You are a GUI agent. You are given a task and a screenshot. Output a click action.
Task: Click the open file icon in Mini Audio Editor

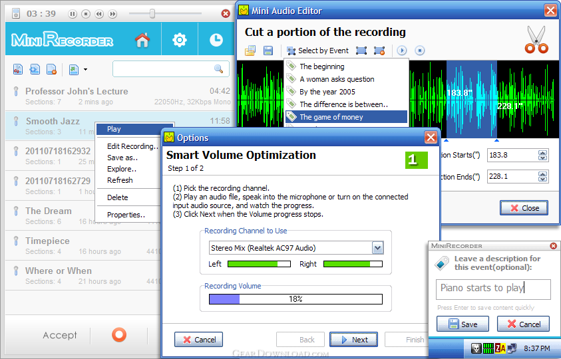pos(250,51)
